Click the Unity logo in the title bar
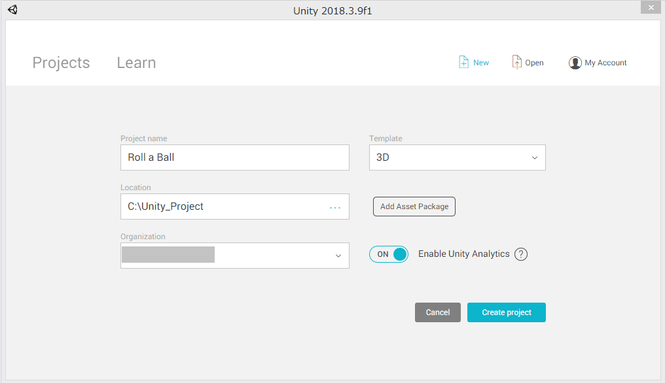The width and height of the screenshot is (665, 383). tap(12, 10)
